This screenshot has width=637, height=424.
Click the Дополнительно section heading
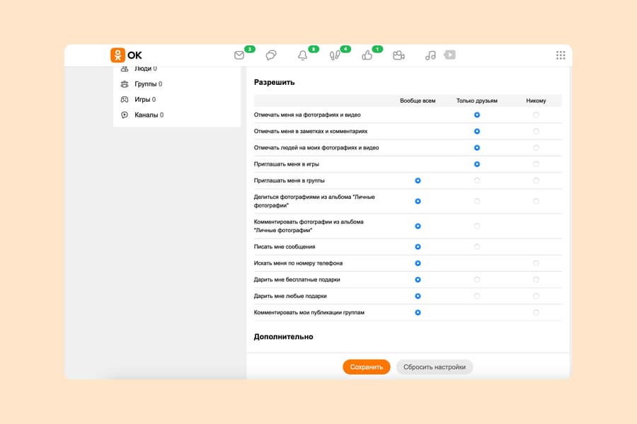click(x=283, y=337)
